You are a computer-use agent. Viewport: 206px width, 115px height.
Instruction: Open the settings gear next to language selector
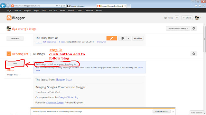click(194, 28)
